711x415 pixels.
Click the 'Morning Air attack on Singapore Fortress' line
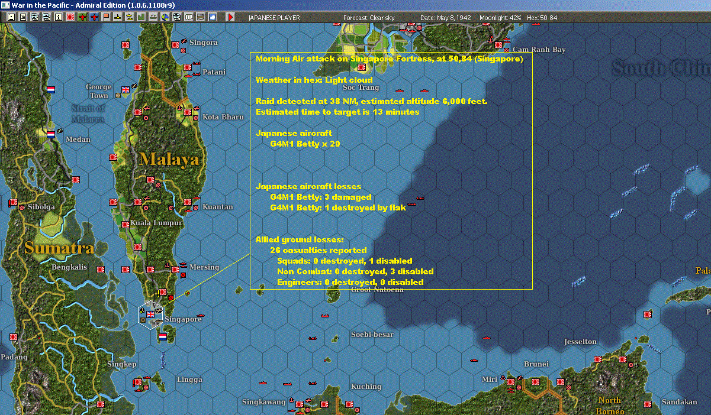pyautogui.click(x=389, y=59)
